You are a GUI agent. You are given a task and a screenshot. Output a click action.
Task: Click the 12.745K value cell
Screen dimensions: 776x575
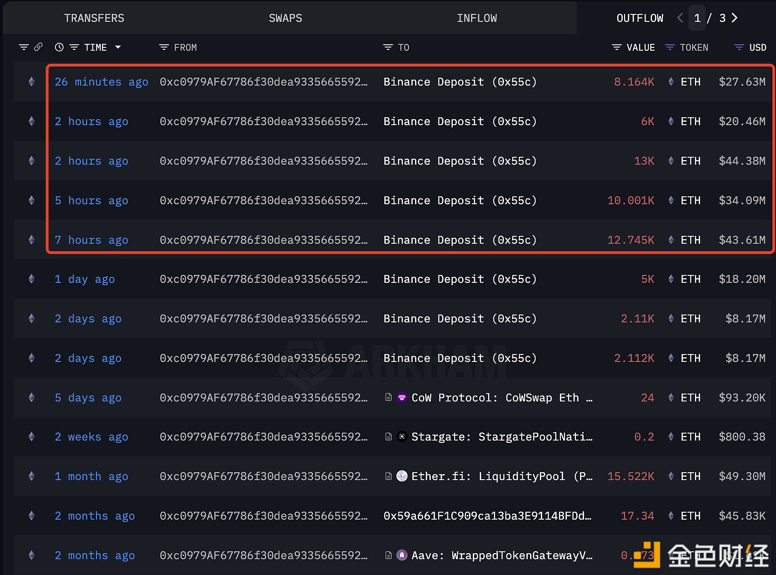click(631, 240)
